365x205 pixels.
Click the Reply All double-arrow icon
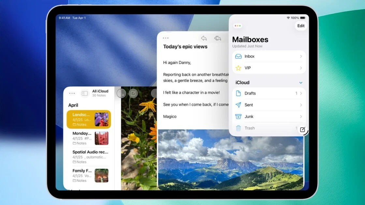217,38
